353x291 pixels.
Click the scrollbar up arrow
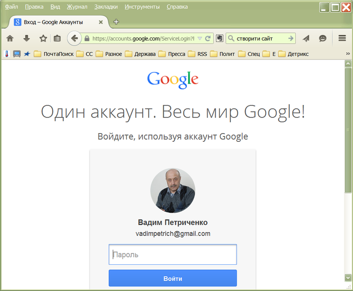click(x=348, y=64)
